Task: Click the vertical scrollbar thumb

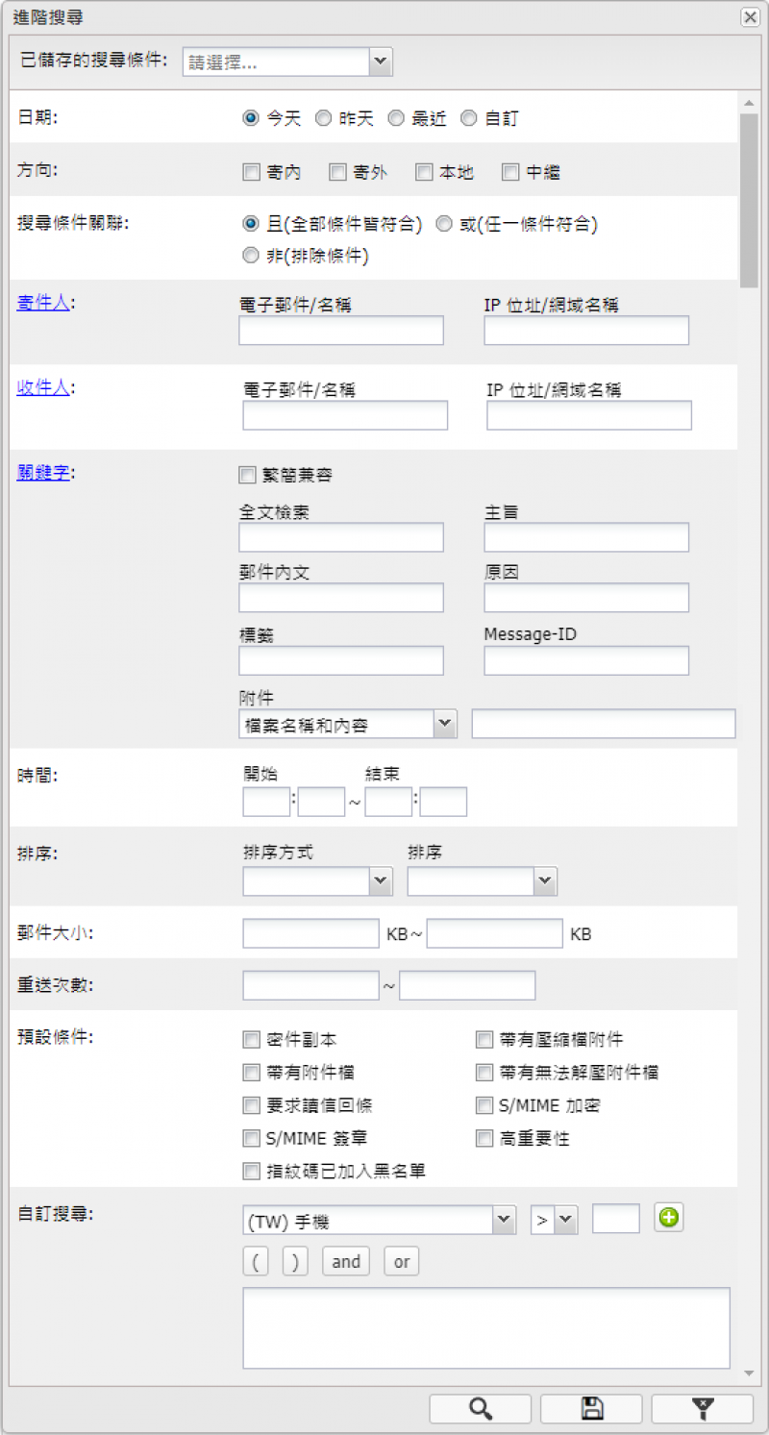Action: point(748,197)
